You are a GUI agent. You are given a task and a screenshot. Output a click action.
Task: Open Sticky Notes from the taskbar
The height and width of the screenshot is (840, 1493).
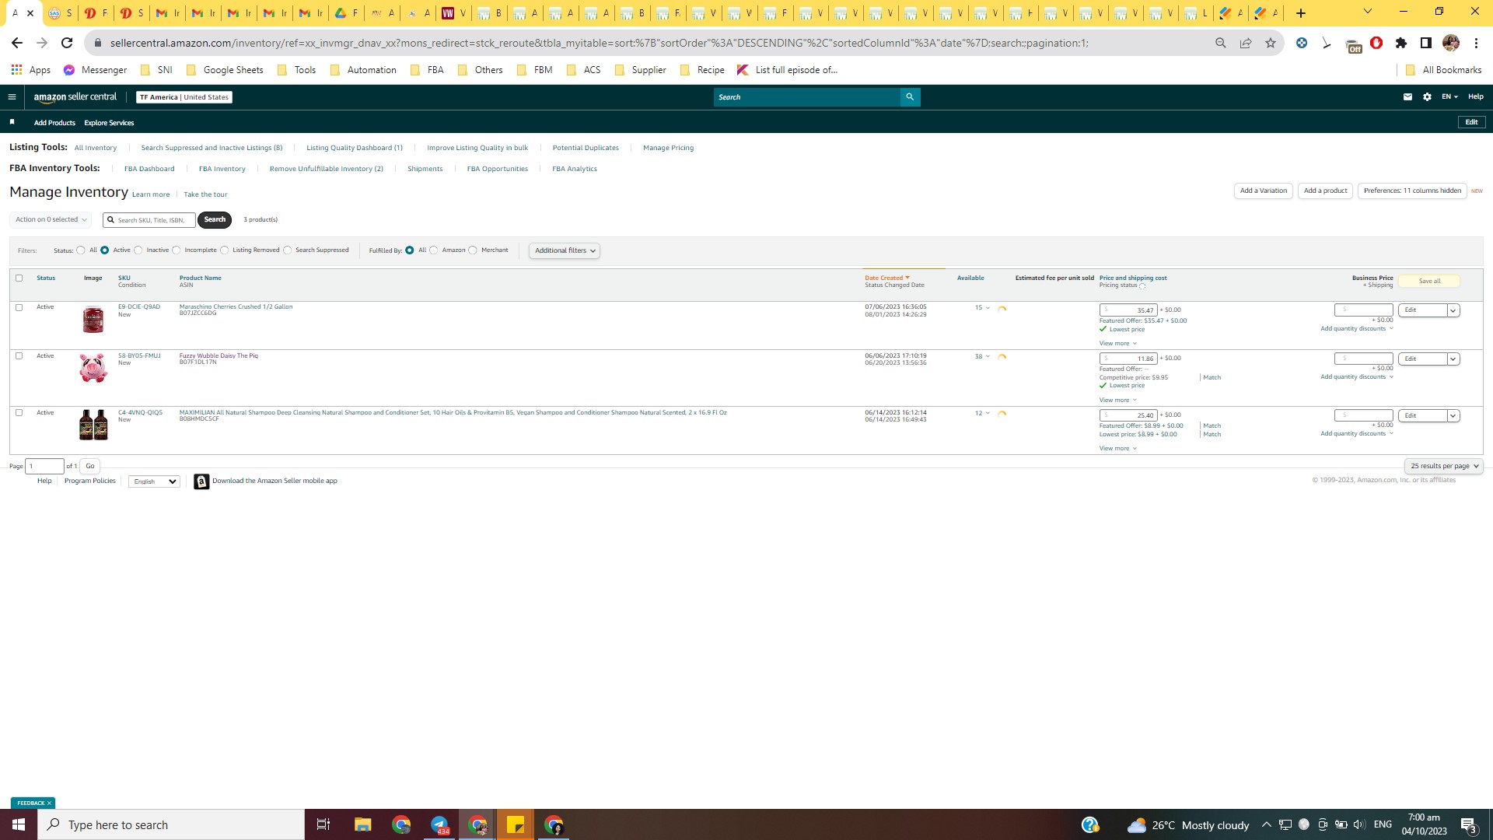point(516,824)
